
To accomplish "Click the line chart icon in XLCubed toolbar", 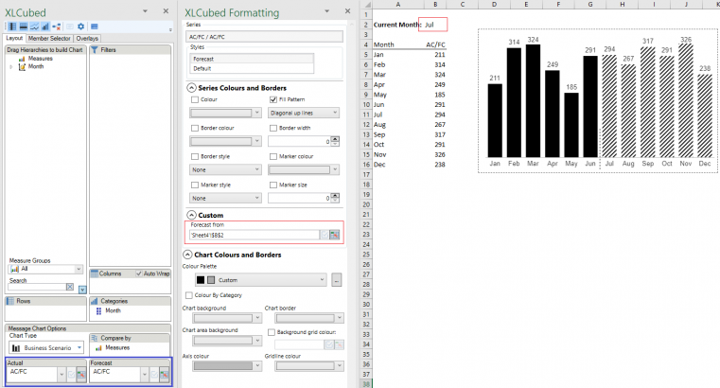I will [x=34, y=26].
